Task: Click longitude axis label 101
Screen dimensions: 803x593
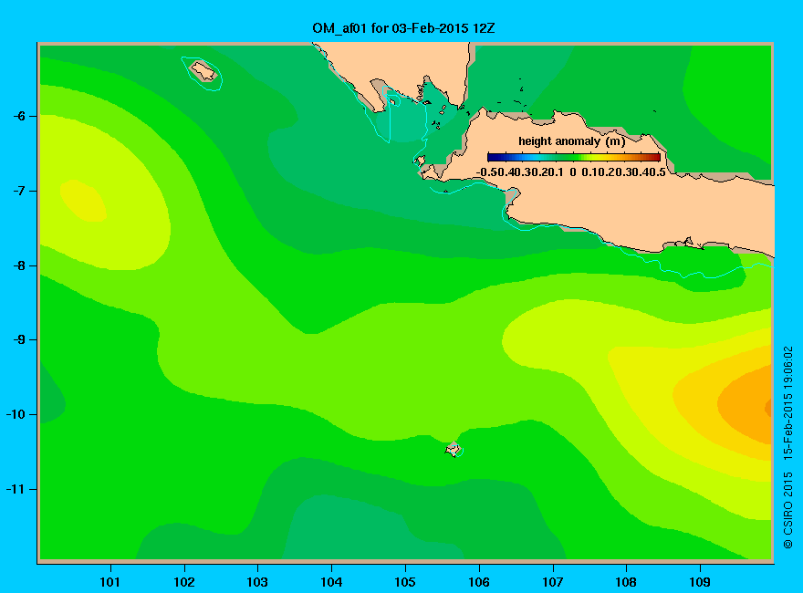Action: tap(110, 582)
